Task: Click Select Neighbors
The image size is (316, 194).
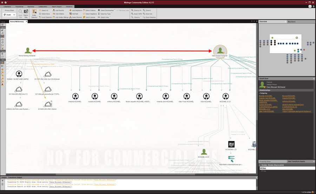Action: [90, 14]
